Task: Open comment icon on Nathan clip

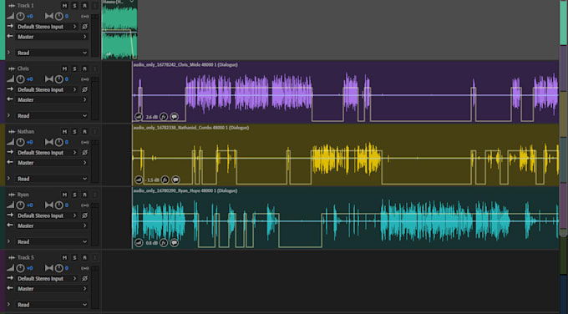Action: (175, 180)
